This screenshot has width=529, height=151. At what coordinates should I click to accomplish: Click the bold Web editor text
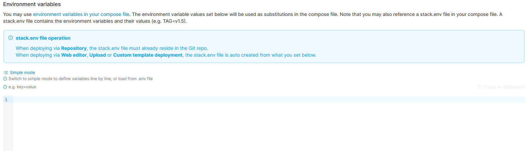coord(74,55)
